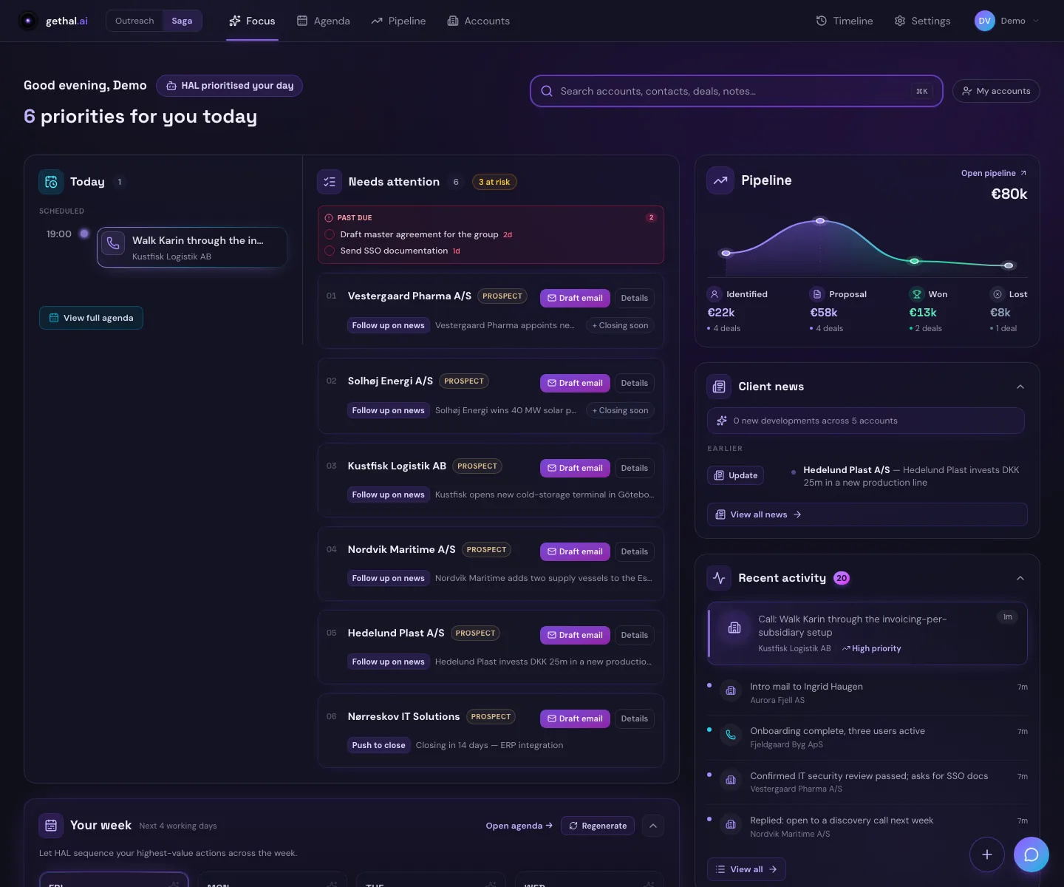Toggle the My accounts filter
The width and height of the screenshot is (1064, 887).
pyautogui.click(x=996, y=91)
